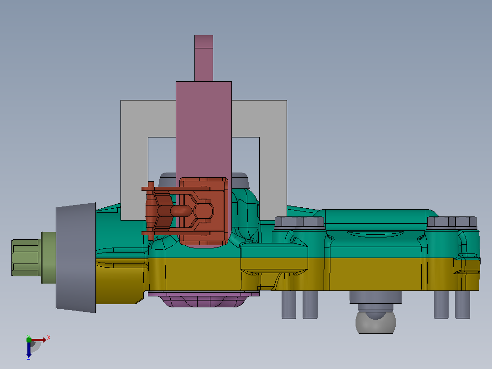Pick the purple cap under the housing
The width and height of the screenshot is (492, 369).
pos(204,299)
